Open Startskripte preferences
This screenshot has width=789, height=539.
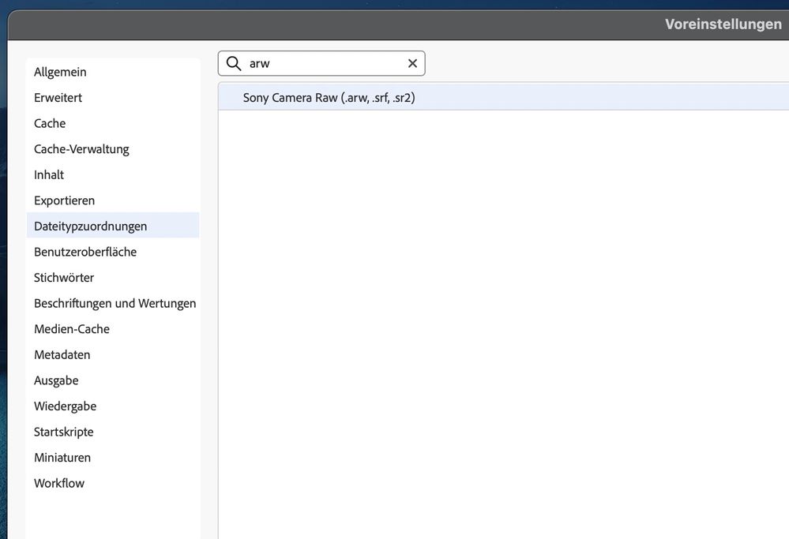point(64,432)
